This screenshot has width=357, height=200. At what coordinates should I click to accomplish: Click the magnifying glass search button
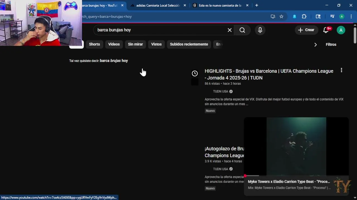242,30
